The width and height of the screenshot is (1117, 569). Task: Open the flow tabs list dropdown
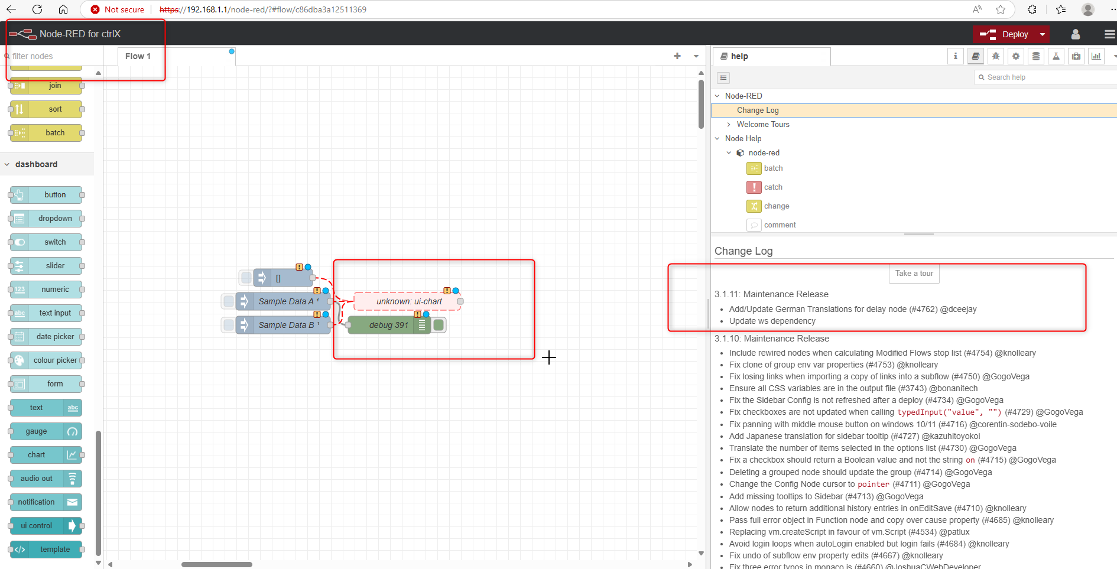pos(696,56)
